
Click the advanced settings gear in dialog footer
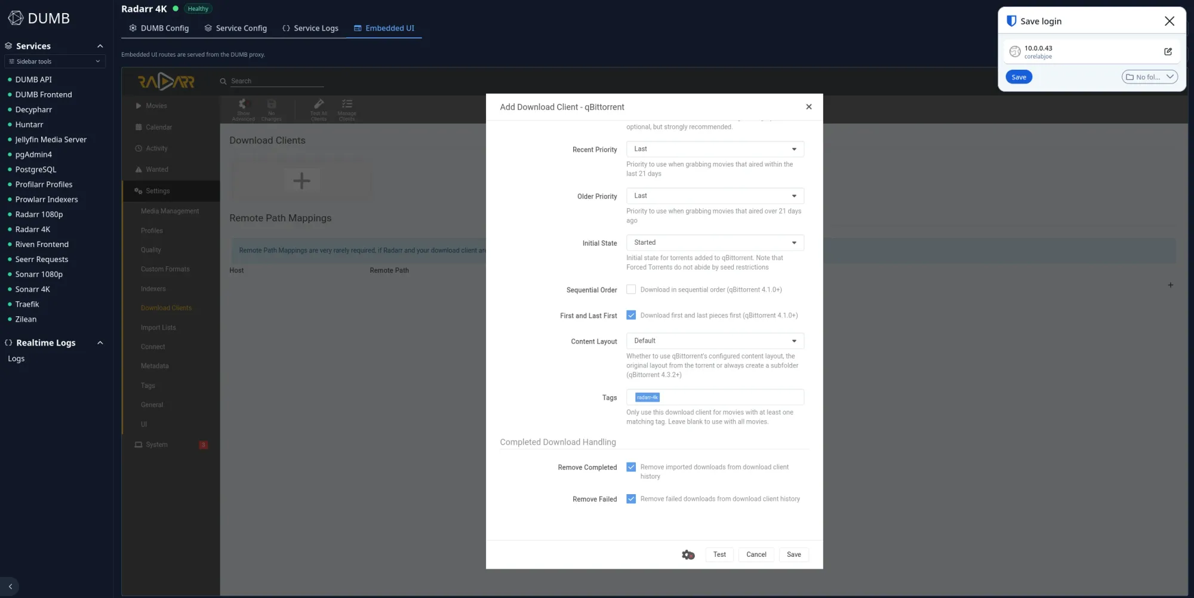688,554
